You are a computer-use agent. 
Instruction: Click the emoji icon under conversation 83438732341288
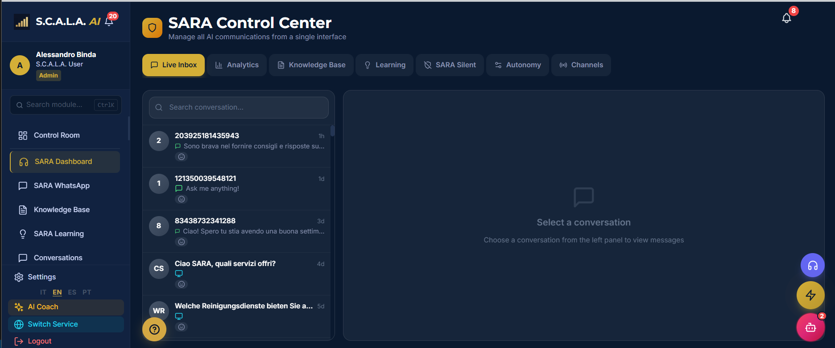click(182, 242)
